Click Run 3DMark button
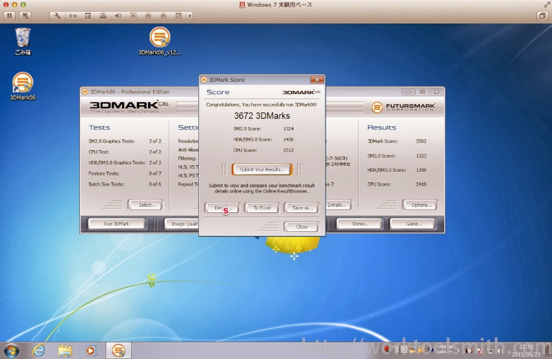The height and width of the screenshot is (359, 552). (x=116, y=223)
